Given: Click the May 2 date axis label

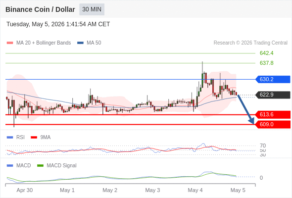Looking at the screenshot, I should coord(110,191).
